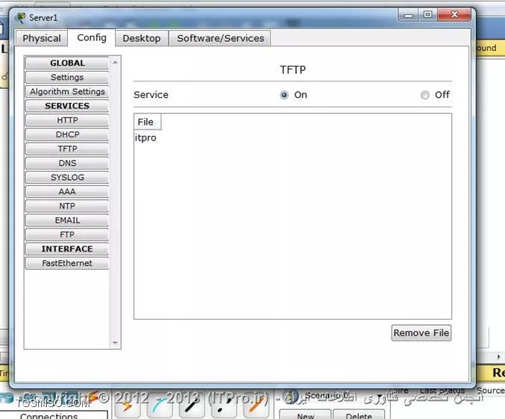
Task: Open the NTP service config
Action: pos(67,206)
